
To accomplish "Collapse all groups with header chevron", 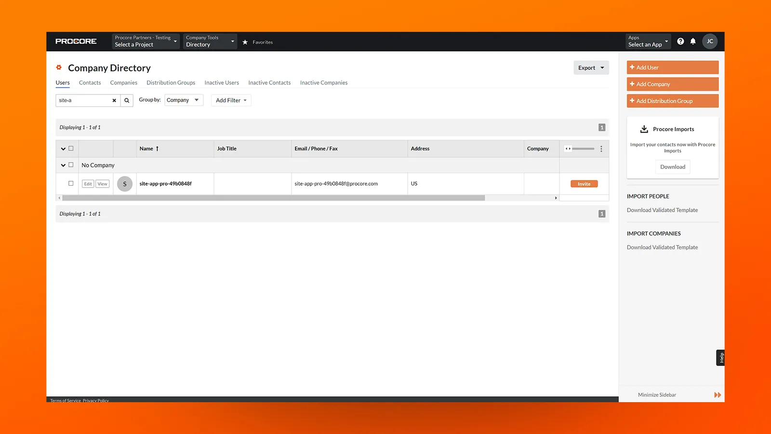I will coord(63,149).
